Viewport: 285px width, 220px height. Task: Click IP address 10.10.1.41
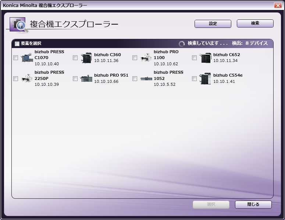[x=224, y=81]
